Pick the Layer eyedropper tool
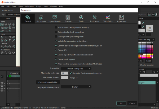The width and height of the screenshot is (159, 109). (14, 40)
